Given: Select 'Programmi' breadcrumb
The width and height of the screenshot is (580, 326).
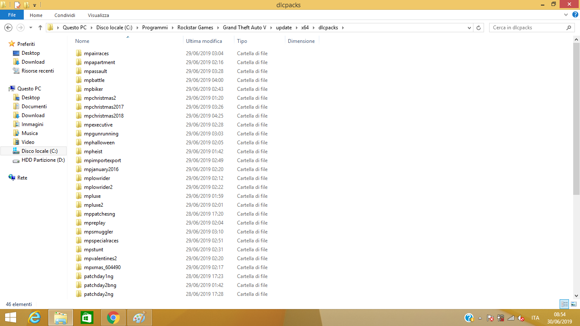Looking at the screenshot, I should [155, 28].
